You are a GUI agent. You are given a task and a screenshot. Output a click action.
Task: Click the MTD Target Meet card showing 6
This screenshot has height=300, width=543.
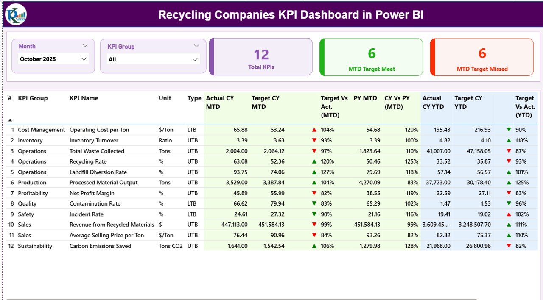click(x=371, y=57)
